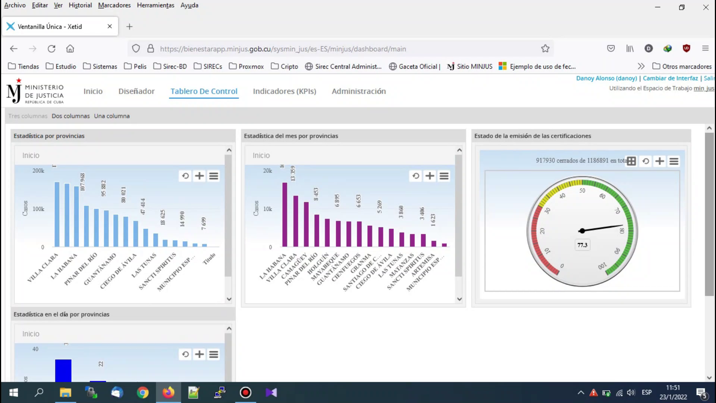This screenshot has width=716, height=403.
Task: Show more bookmarks chevron
Action: [x=641, y=66]
